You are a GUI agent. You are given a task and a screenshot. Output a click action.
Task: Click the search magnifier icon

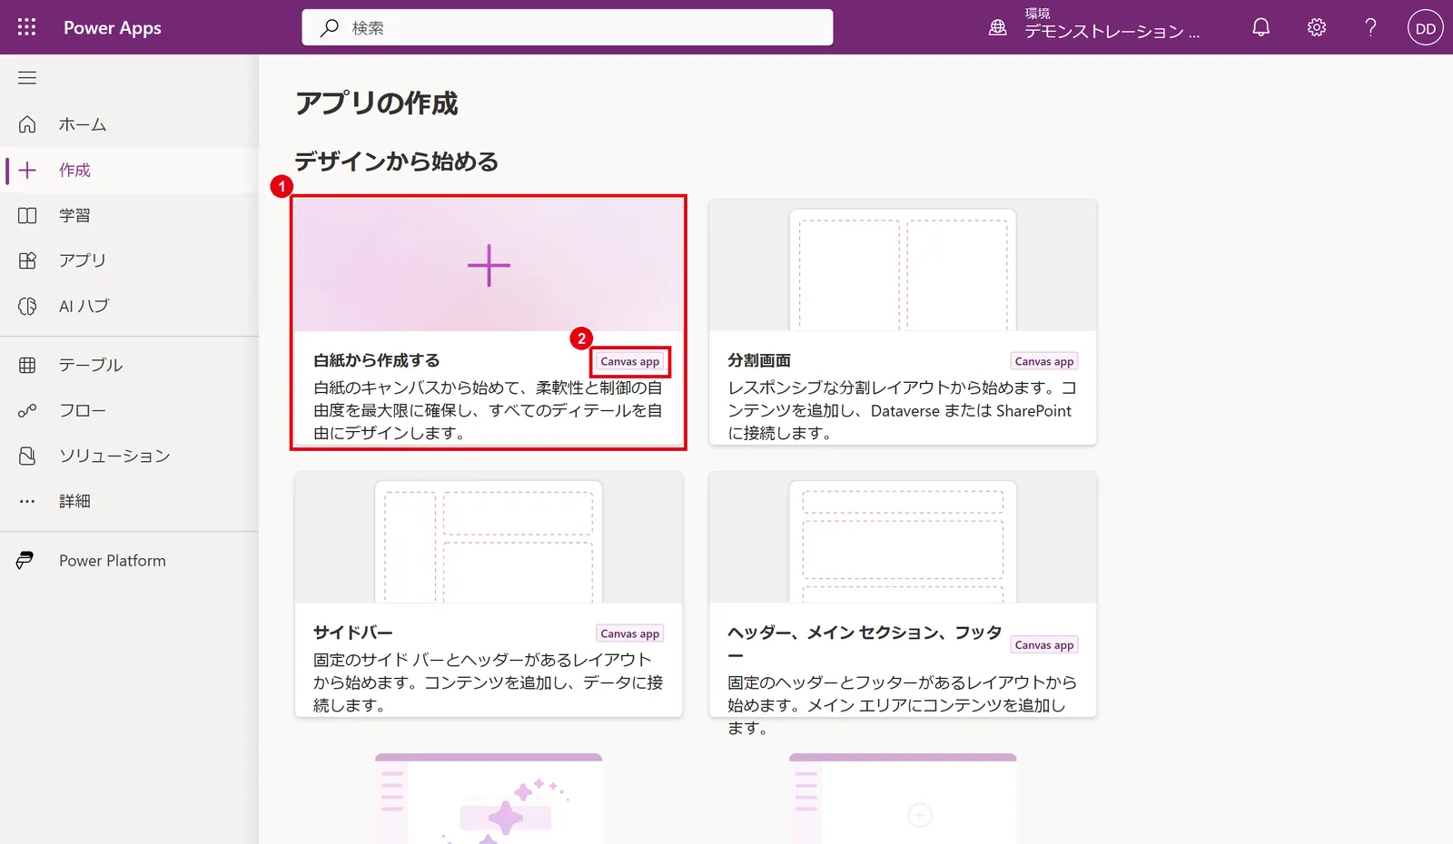tap(330, 28)
